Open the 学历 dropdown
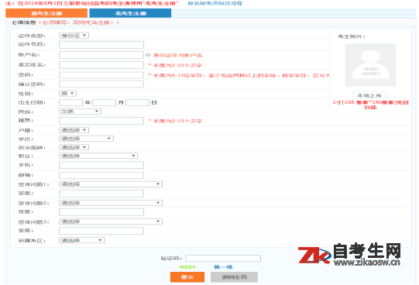The height and width of the screenshot is (285, 419). pos(86,139)
